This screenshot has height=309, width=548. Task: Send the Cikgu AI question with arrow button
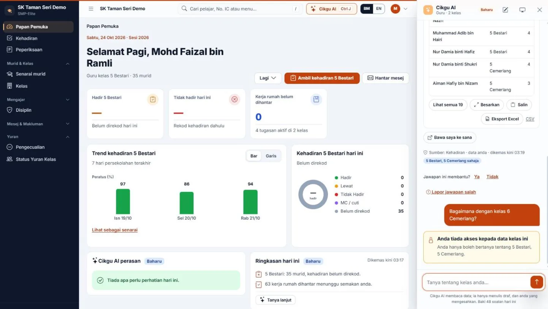click(537, 282)
